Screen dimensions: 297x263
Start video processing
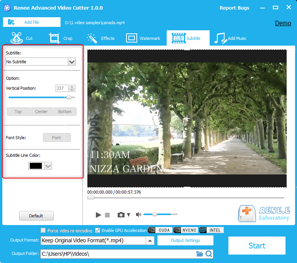(257, 246)
